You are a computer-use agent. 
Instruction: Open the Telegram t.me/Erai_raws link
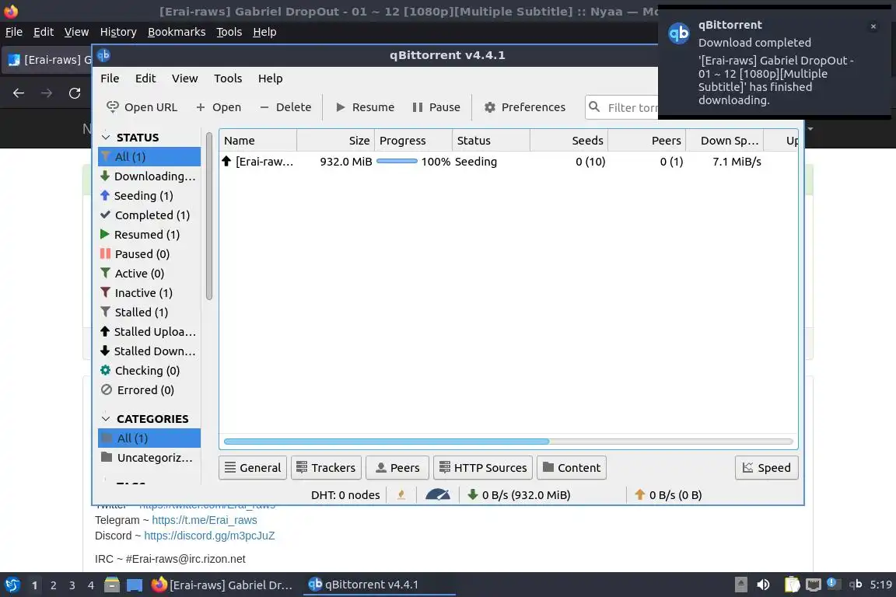205,520
